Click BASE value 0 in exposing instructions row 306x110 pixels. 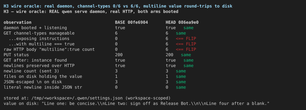(x=116, y=38)
